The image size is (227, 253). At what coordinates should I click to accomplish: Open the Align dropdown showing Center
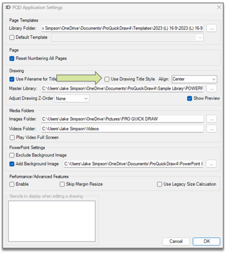(194, 79)
